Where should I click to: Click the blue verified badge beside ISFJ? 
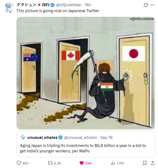[x=52, y=5]
